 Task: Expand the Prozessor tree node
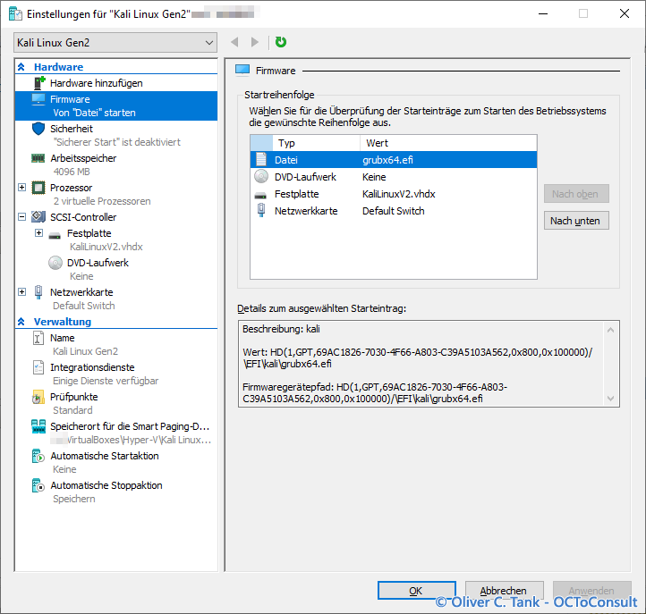[22, 188]
